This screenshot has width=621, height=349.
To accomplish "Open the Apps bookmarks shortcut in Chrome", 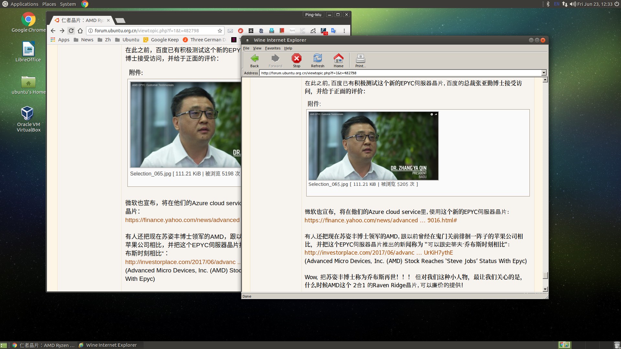I will click(60, 40).
